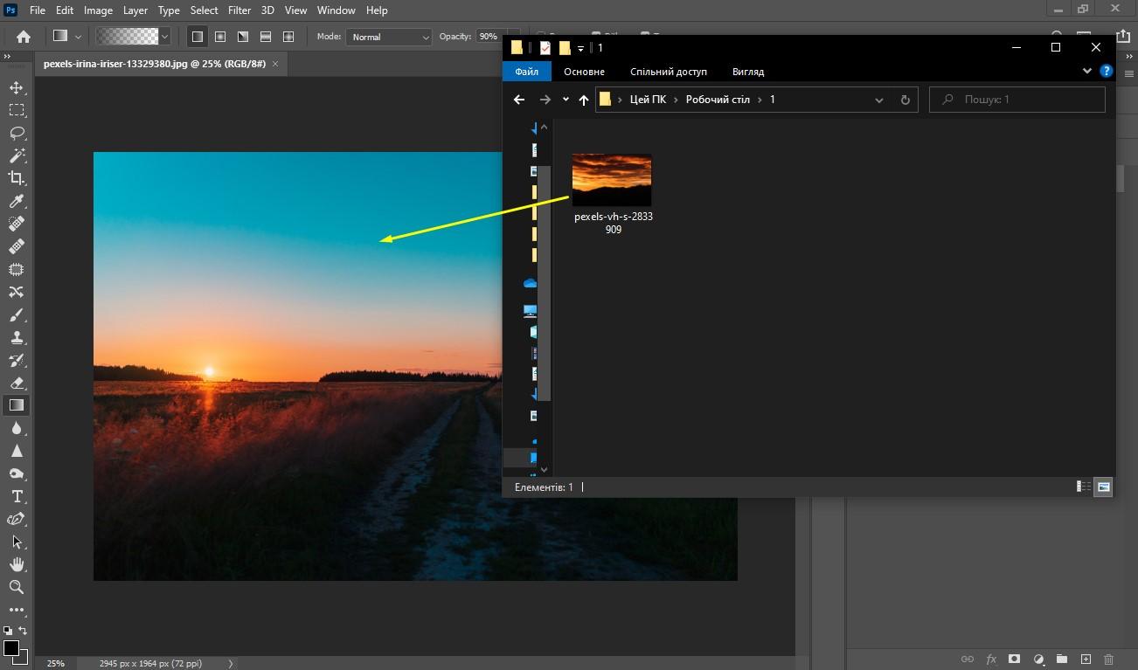Select the Clone Stamp tool

[17, 337]
